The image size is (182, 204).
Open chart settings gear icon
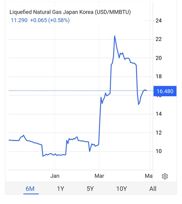coord(165,176)
